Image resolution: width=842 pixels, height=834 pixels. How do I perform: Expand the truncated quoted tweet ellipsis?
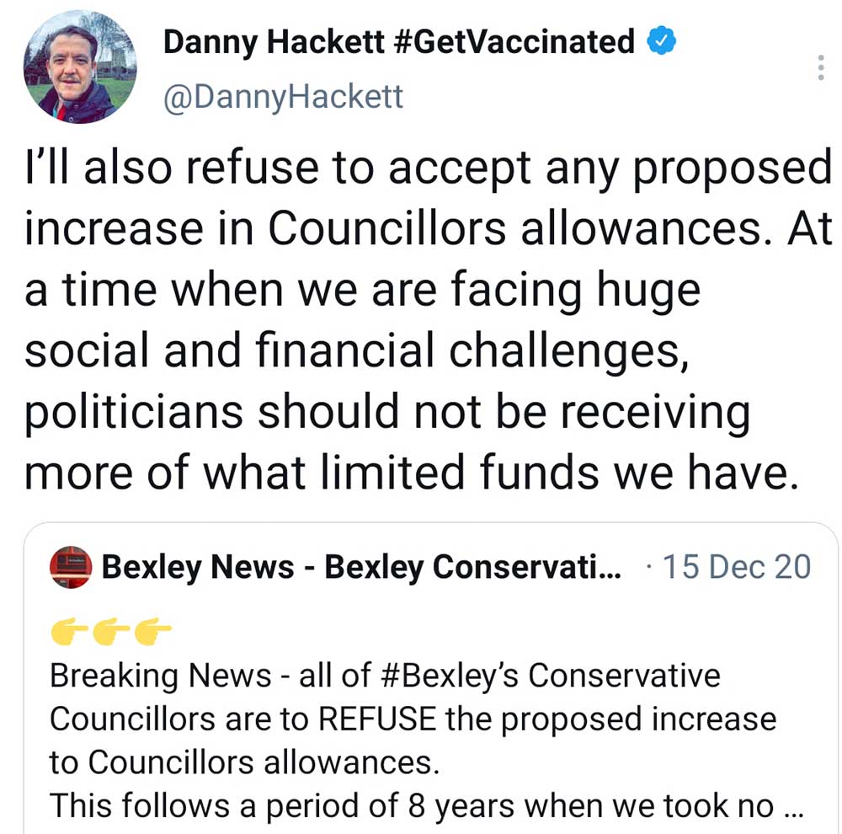click(792, 806)
